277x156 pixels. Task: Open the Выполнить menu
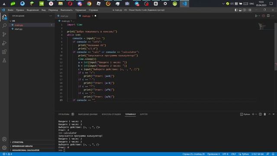point(66,10)
